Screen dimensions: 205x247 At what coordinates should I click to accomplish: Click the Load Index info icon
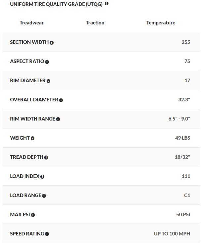click(x=42, y=177)
